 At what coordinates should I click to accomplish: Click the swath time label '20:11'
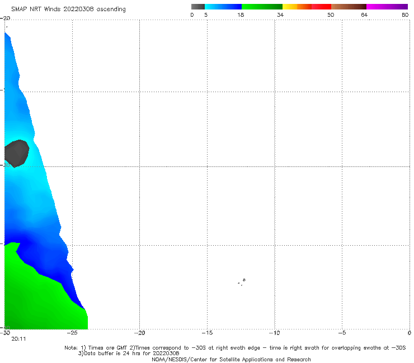(x=18, y=339)
